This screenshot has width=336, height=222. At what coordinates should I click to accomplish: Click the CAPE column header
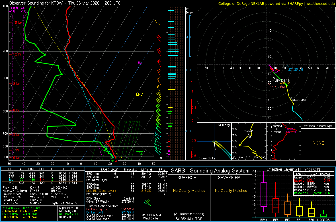tap(22, 170)
